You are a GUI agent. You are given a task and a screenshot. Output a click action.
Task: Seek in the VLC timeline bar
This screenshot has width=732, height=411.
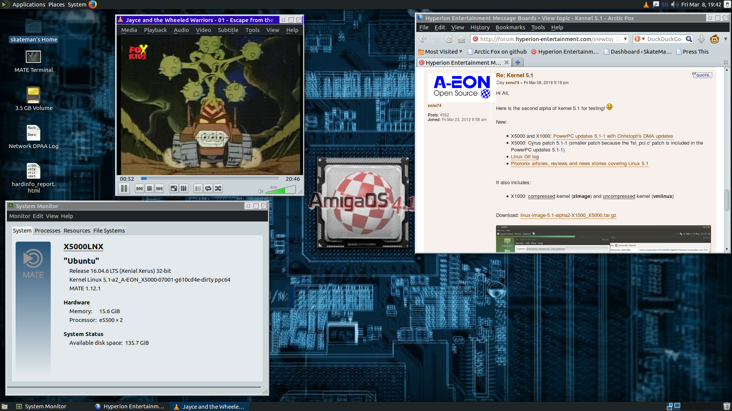tap(210, 178)
